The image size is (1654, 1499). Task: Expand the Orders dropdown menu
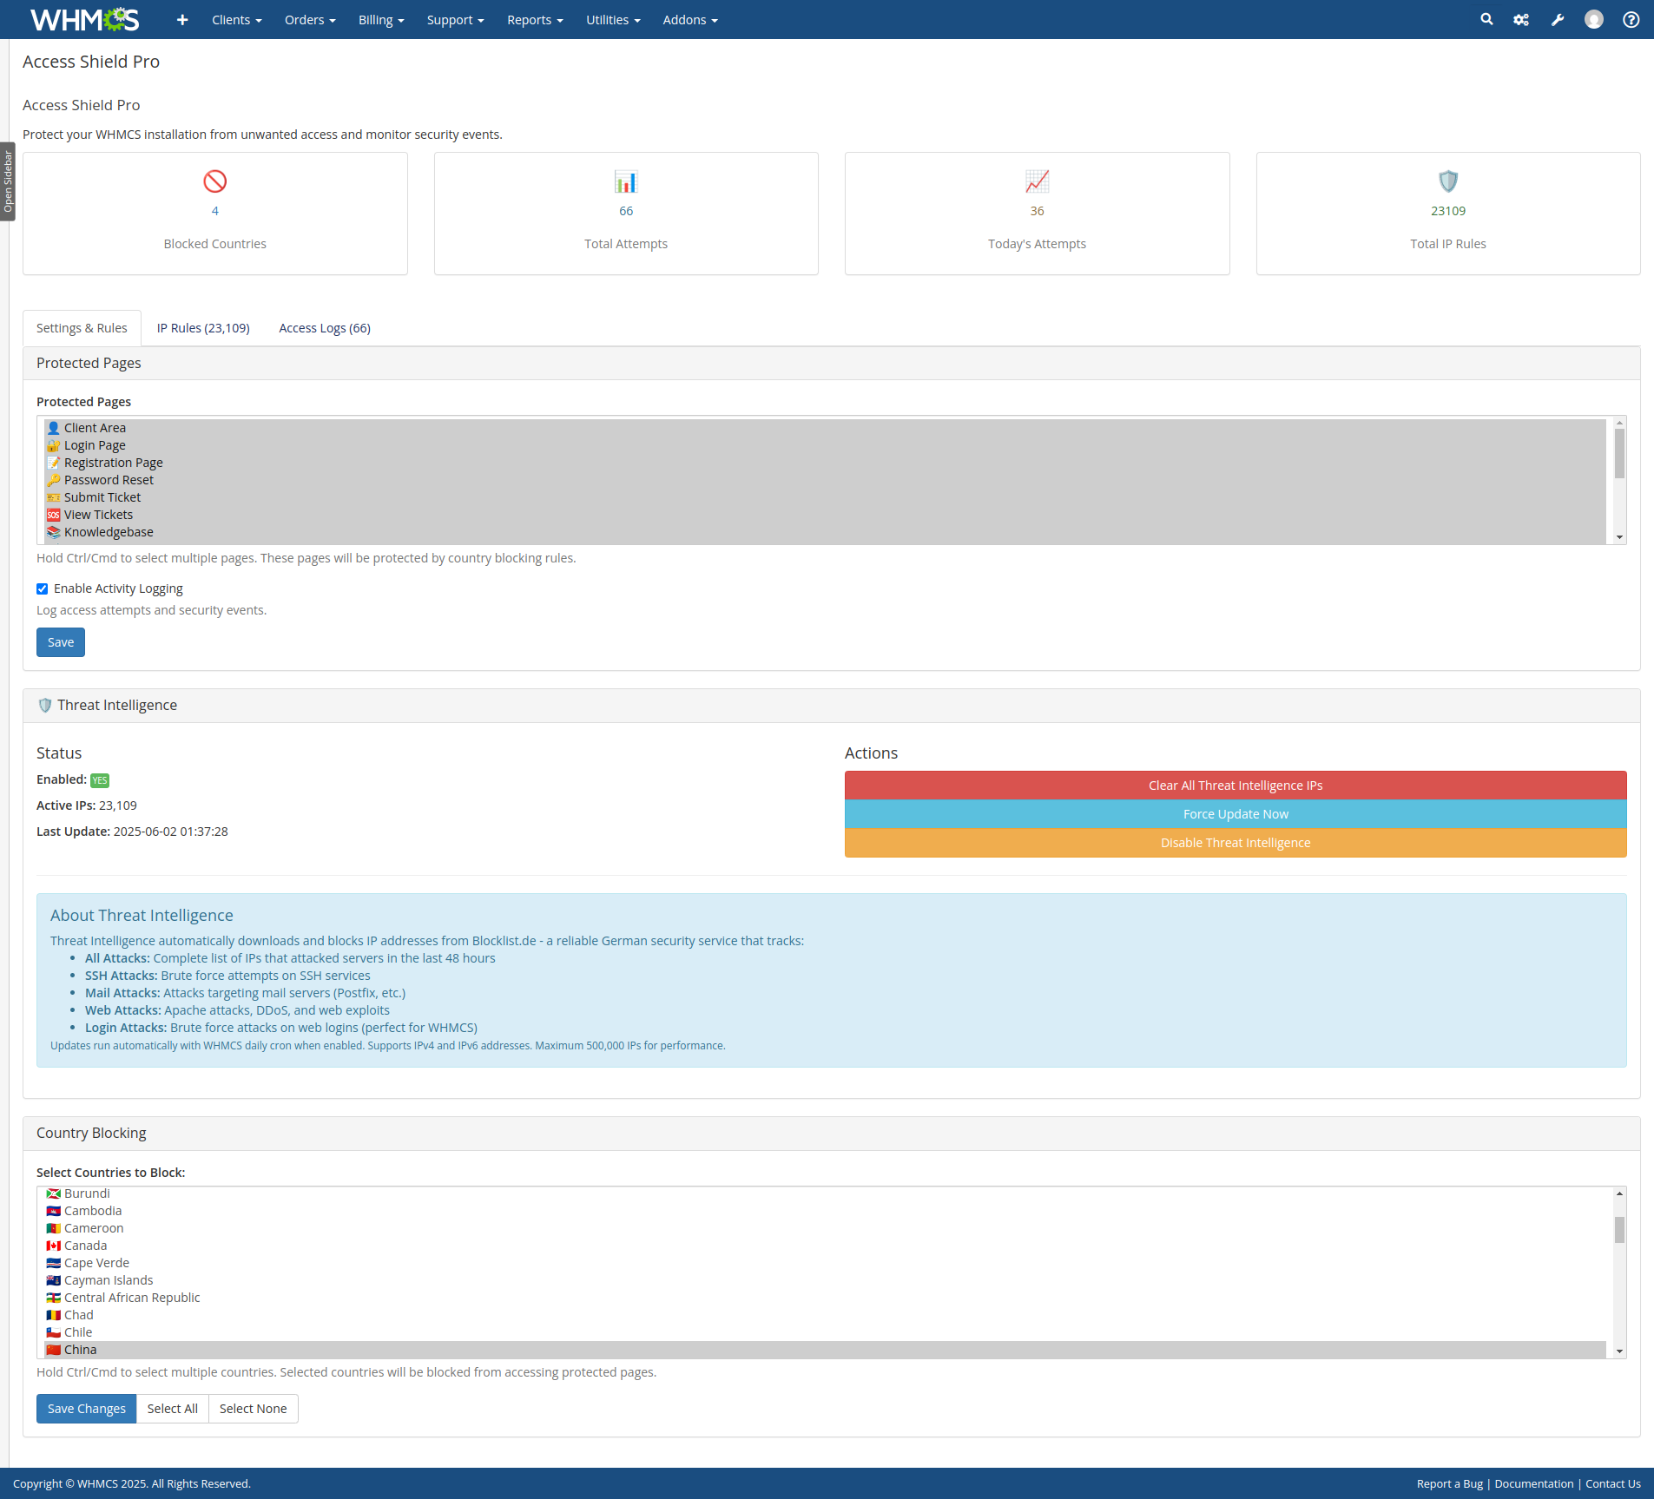[x=310, y=20]
